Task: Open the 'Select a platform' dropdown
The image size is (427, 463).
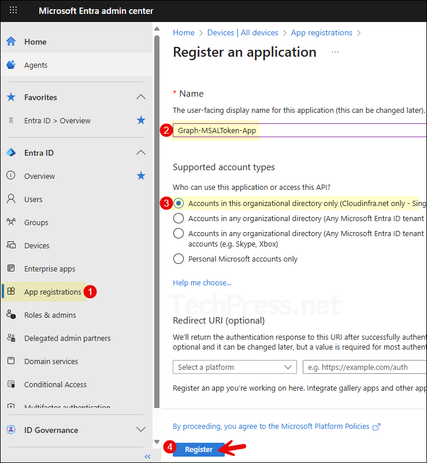Action: pyautogui.click(x=235, y=367)
